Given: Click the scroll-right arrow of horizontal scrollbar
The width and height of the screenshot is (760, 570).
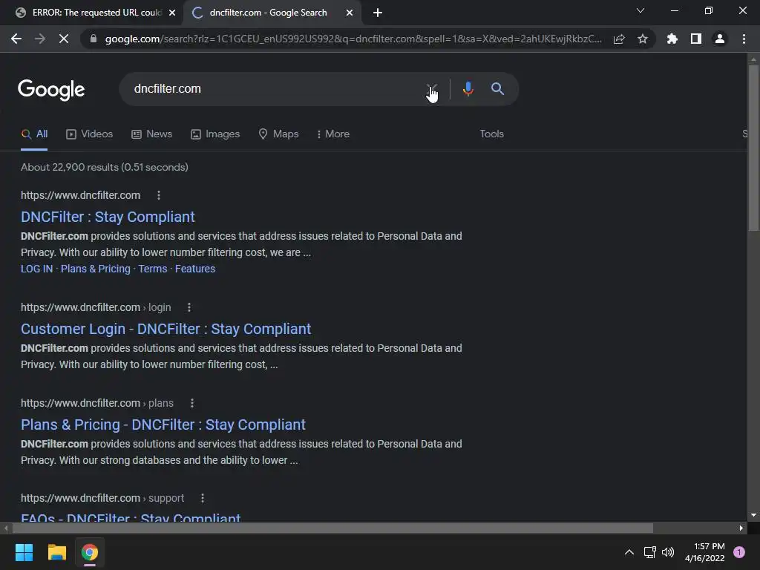Looking at the screenshot, I should coord(741,528).
